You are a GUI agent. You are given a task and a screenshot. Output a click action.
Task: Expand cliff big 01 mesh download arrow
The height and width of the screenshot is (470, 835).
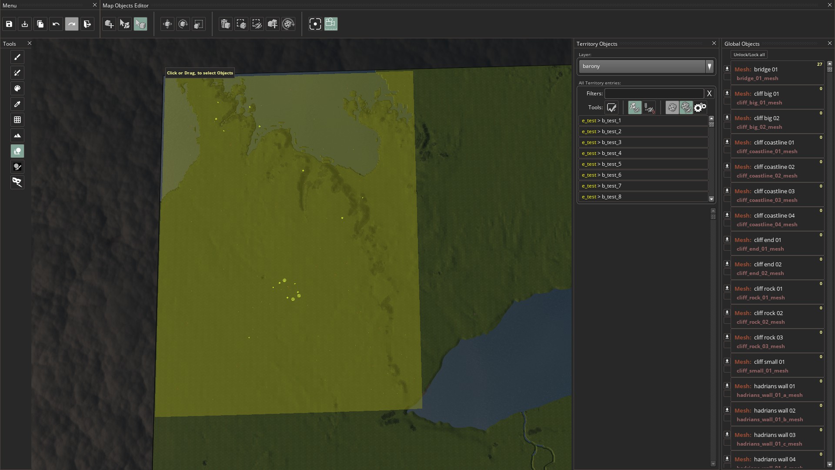[727, 93]
